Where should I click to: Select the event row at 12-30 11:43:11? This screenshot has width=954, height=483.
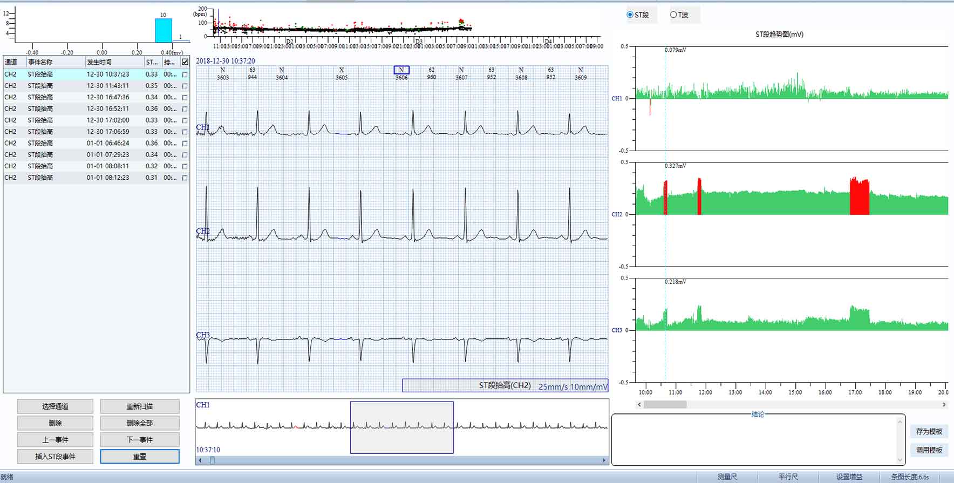(96, 86)
